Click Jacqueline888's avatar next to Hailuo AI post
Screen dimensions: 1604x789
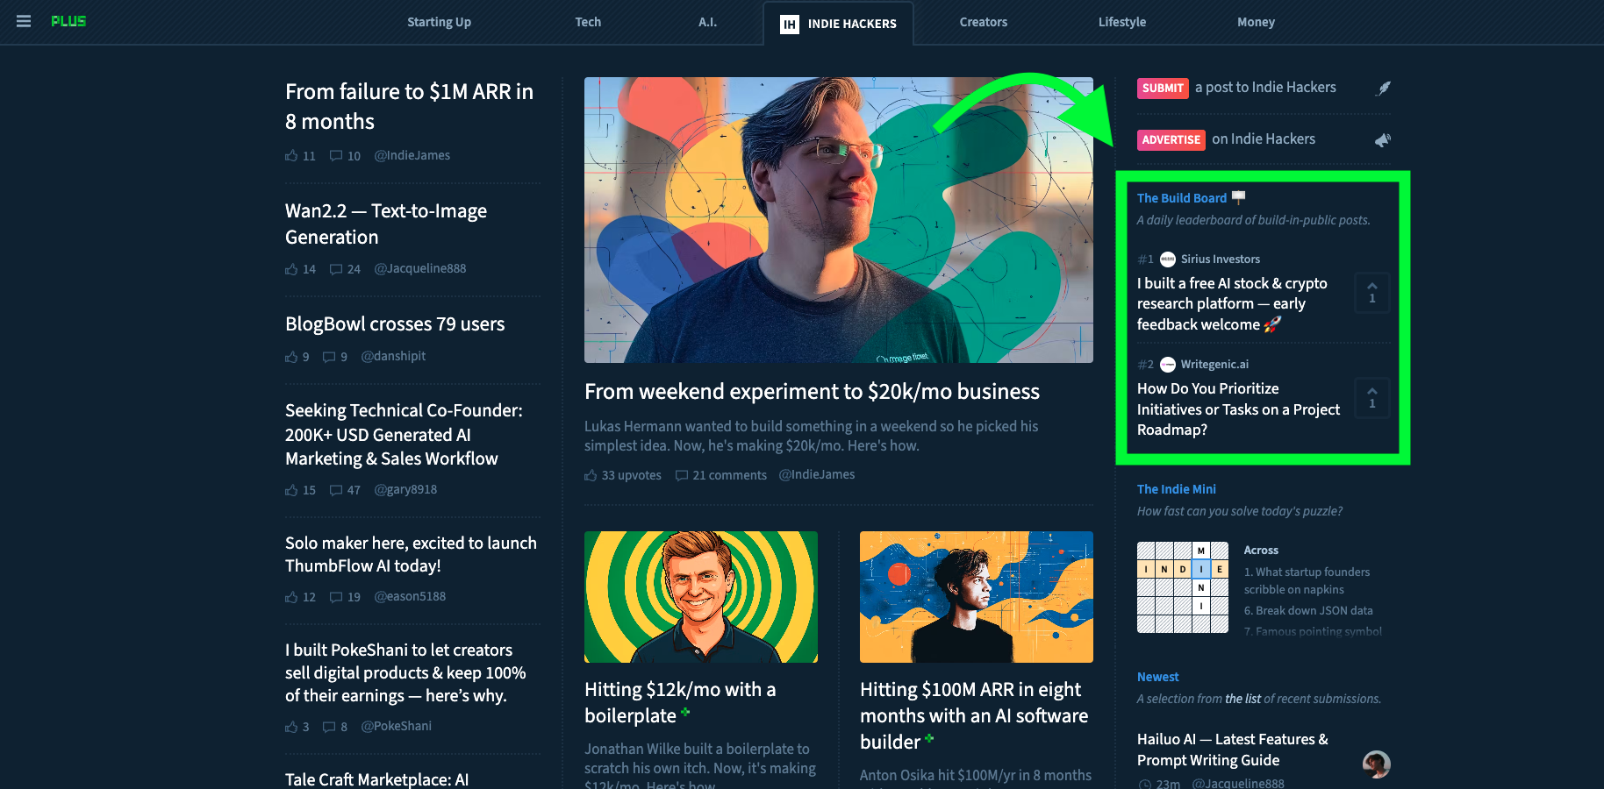point(1376,764)
